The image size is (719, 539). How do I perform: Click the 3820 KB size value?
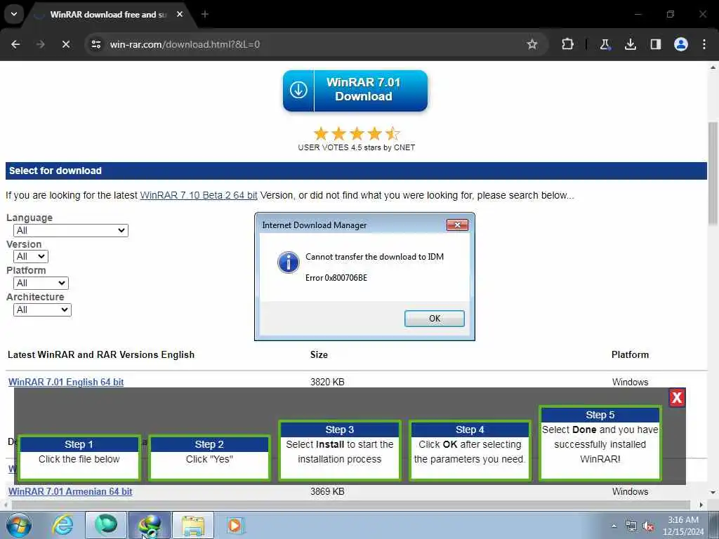[327, 382]
